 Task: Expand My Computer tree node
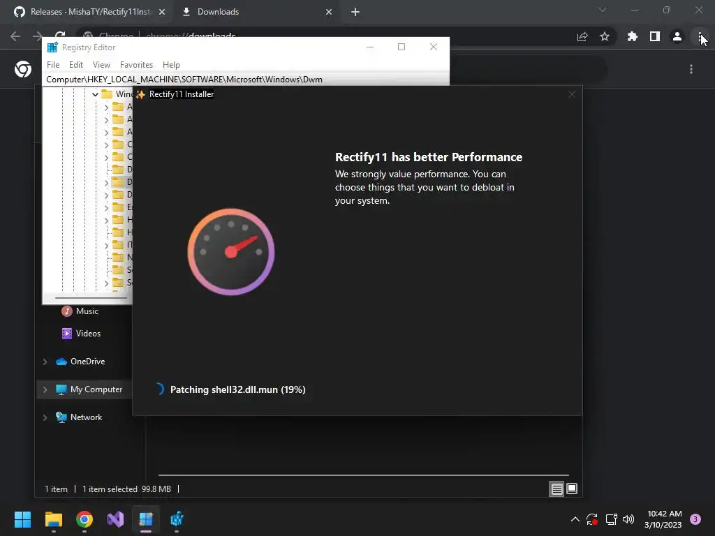45,389
